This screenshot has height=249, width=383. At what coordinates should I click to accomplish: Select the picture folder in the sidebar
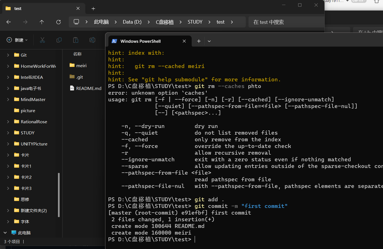tap(25, 110)
